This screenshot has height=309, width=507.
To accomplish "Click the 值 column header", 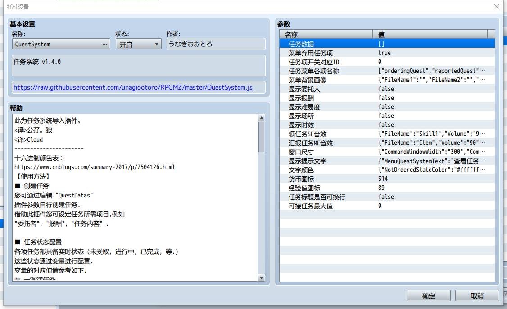I will point(430,34).
